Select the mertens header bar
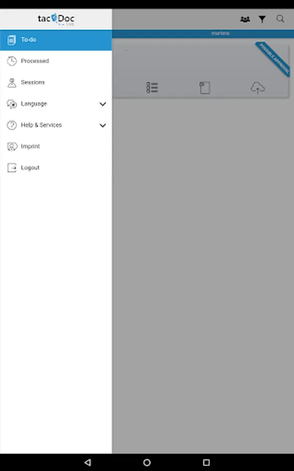Image resolution: width=294 pixels, height=471 pixels. click(203, 33)
